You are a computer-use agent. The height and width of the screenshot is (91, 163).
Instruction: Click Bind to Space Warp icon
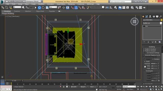(10, 8)
